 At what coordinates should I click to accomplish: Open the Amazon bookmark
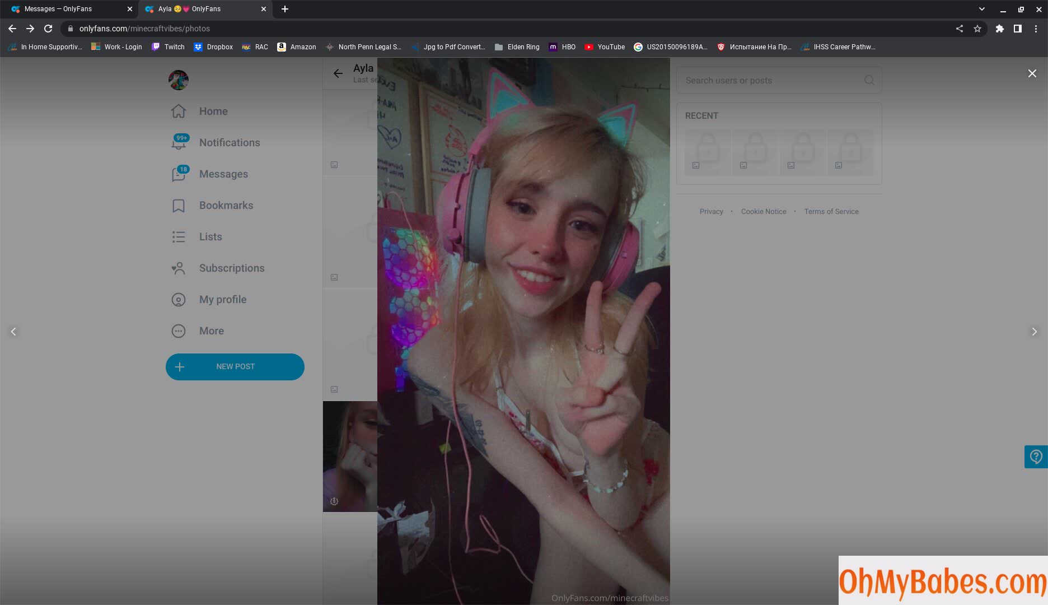297,47
